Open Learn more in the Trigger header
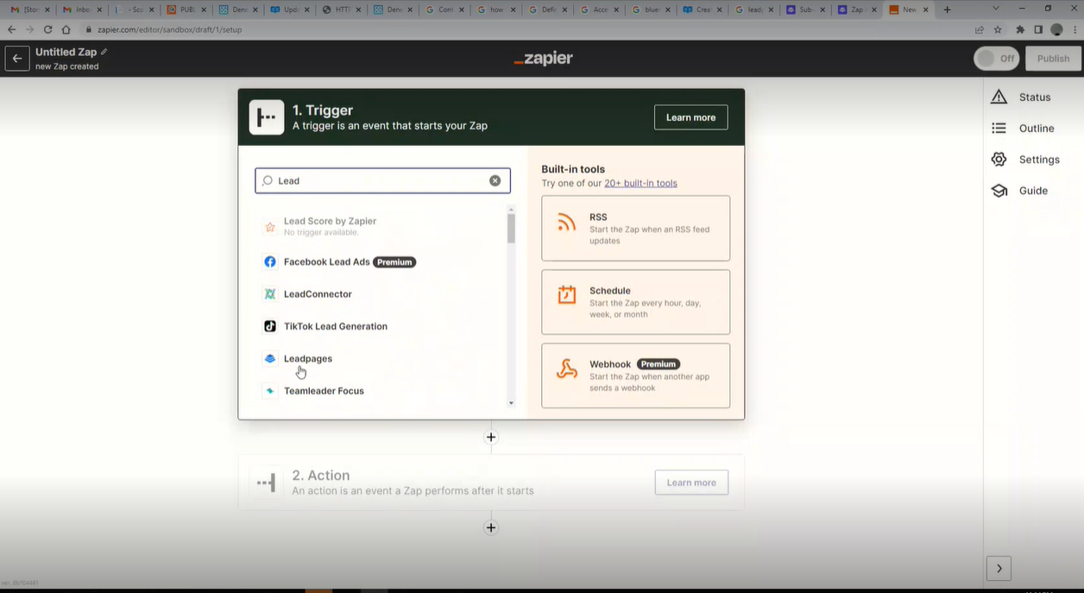1084x593 pixels. tap(690, 117)
